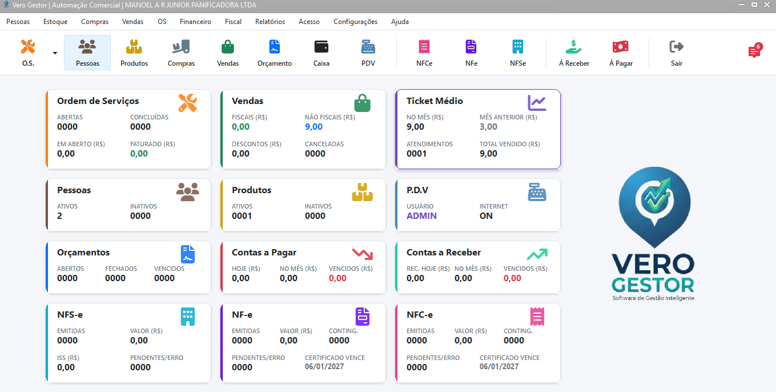Open the Ajuda menu
This screenshot has height=392, width=776.
(x=400, y=22)
